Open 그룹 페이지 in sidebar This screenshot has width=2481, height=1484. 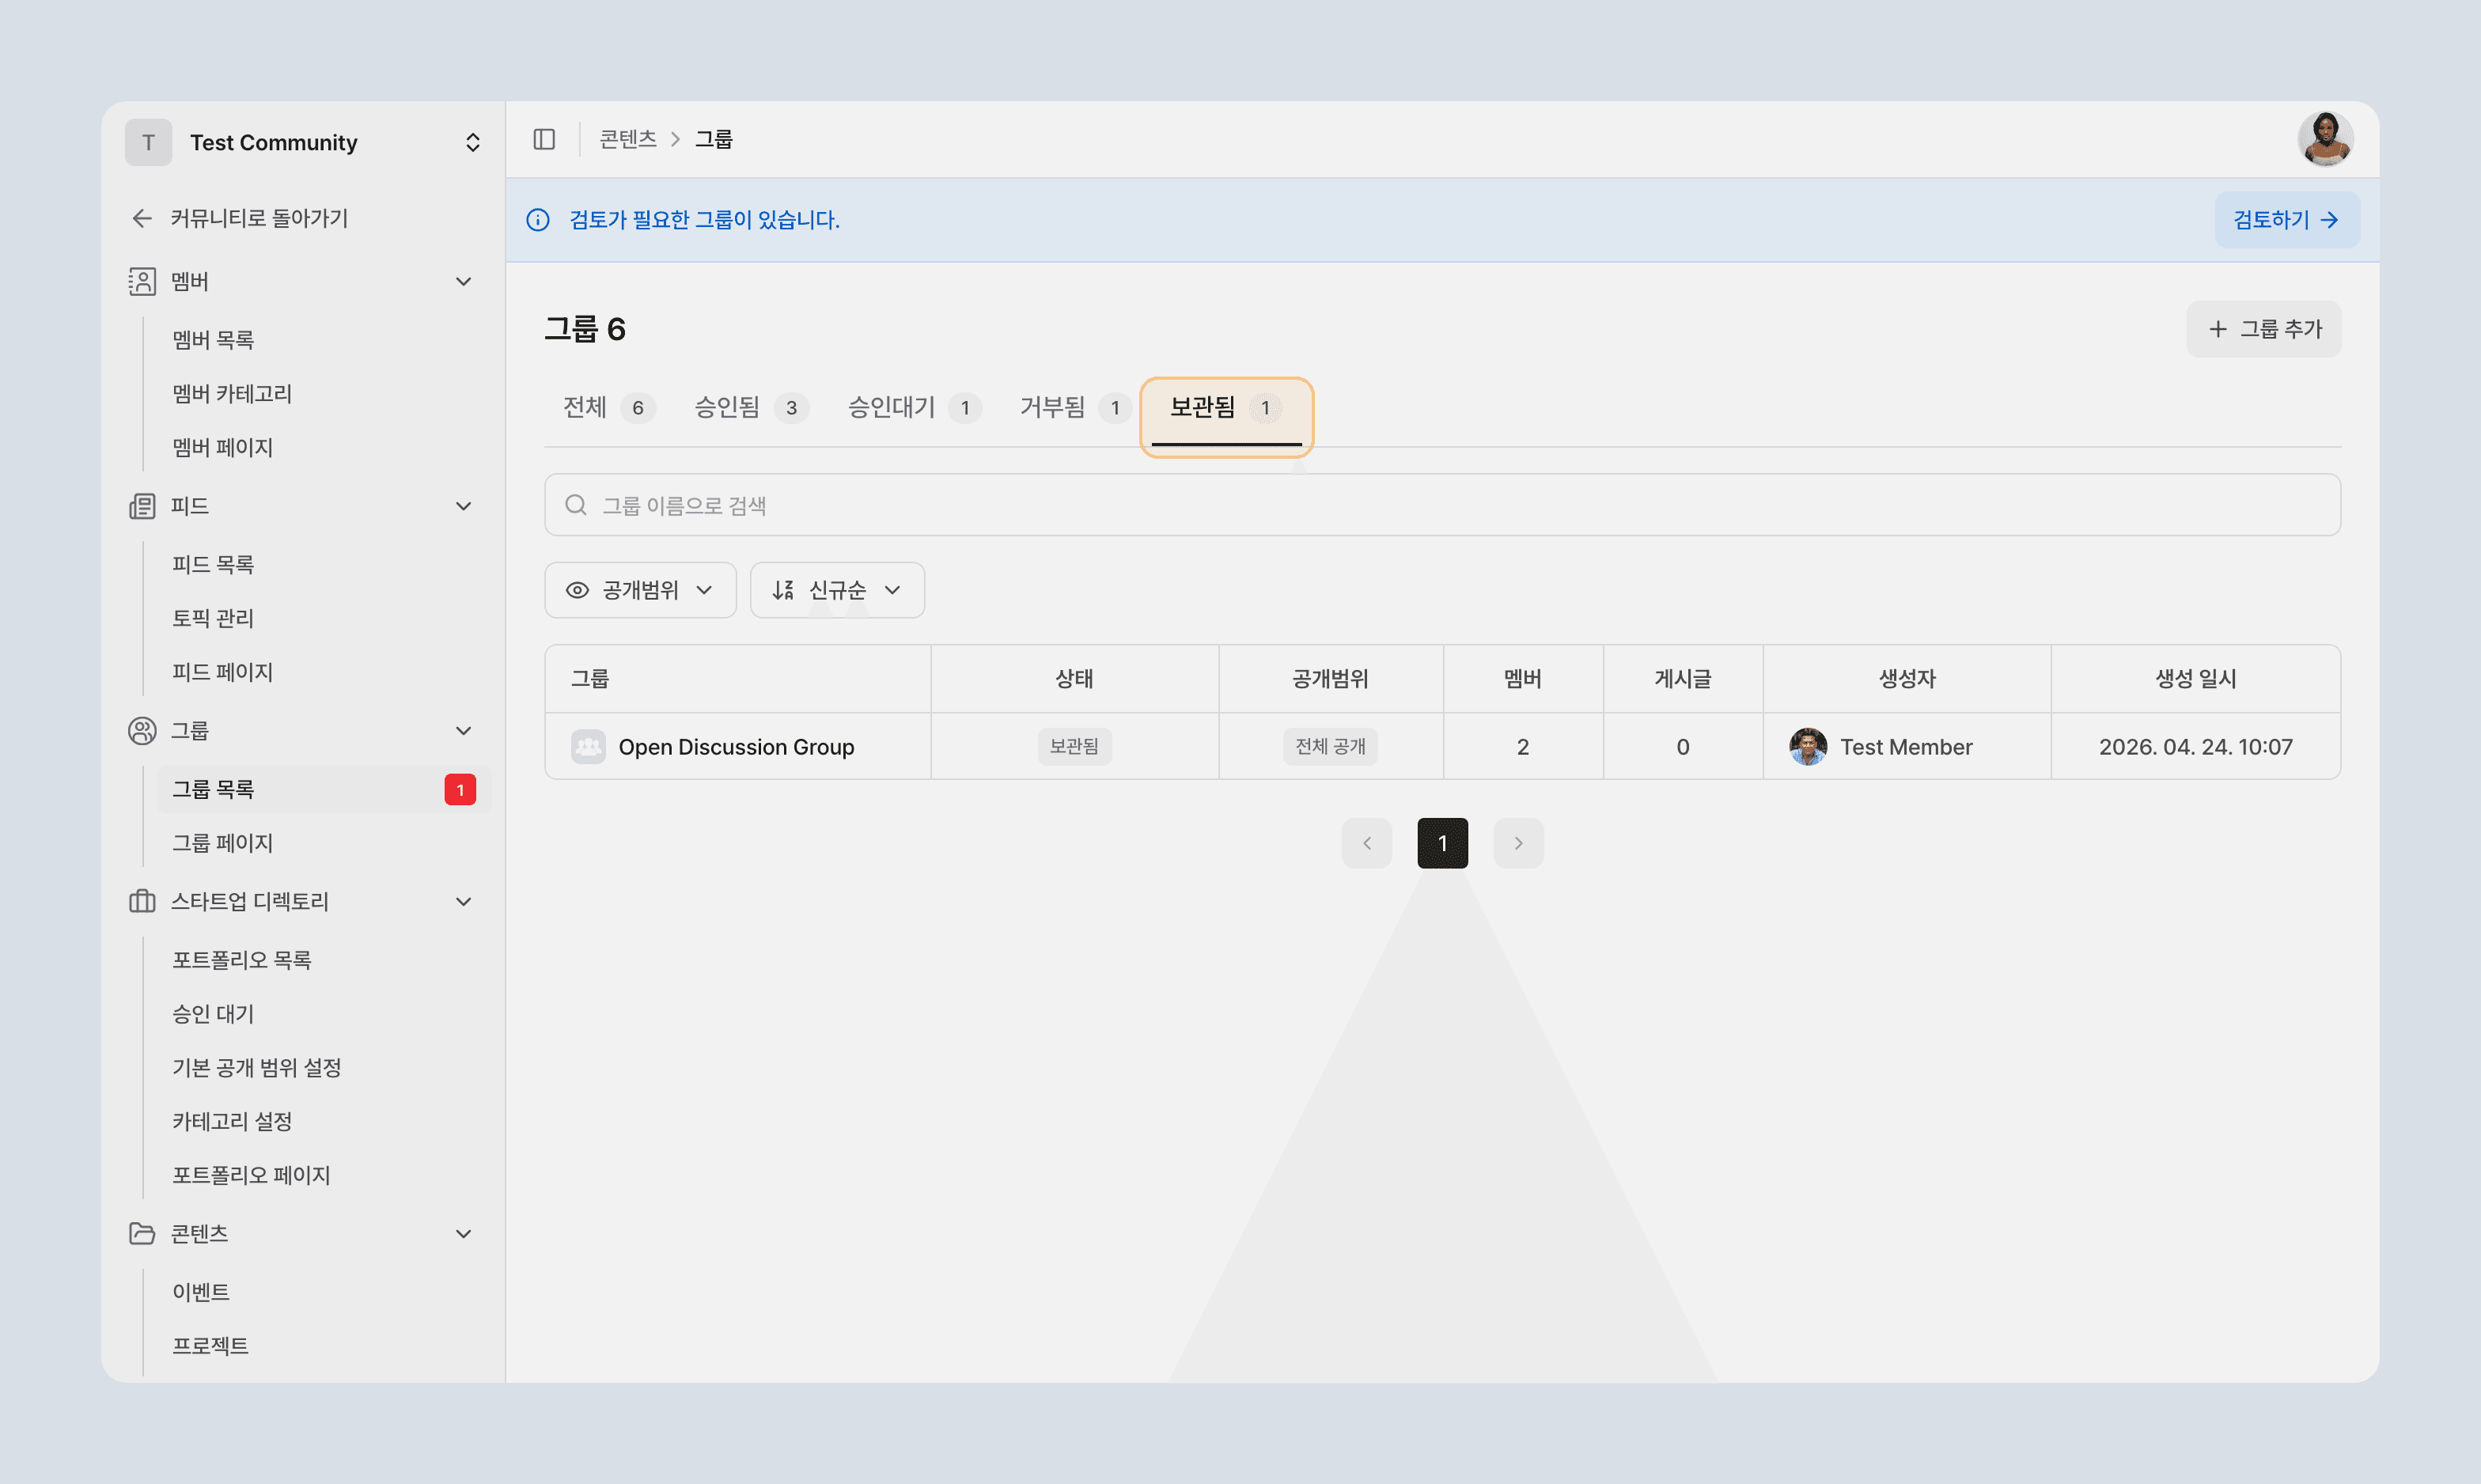[222, 843]
